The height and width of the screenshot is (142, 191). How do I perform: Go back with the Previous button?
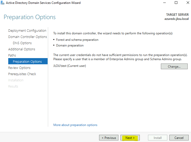(x=109, y=138)
